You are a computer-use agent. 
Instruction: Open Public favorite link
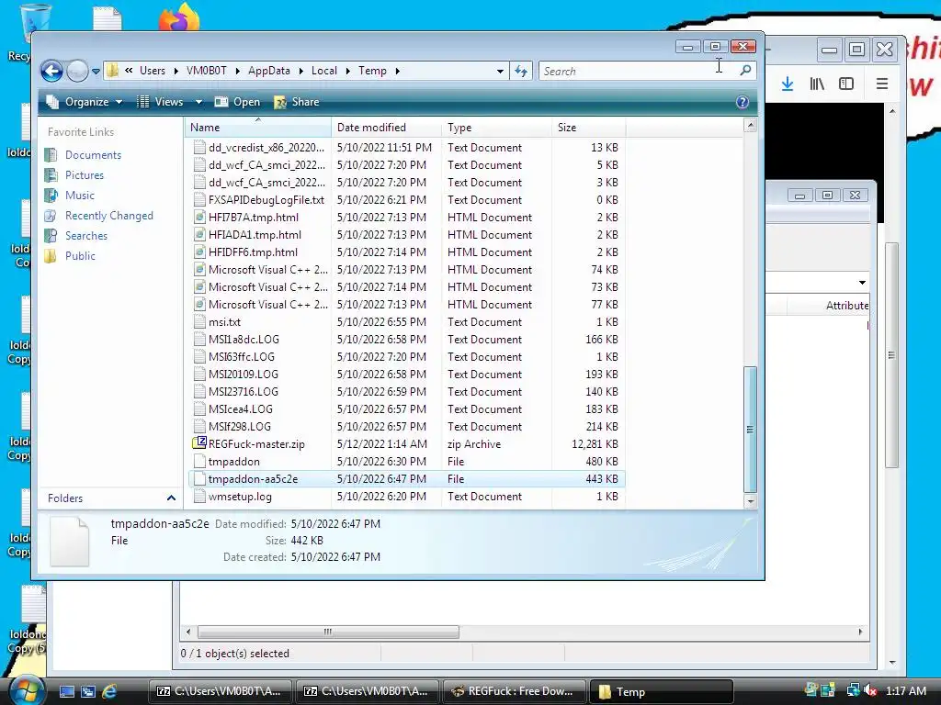80,256
